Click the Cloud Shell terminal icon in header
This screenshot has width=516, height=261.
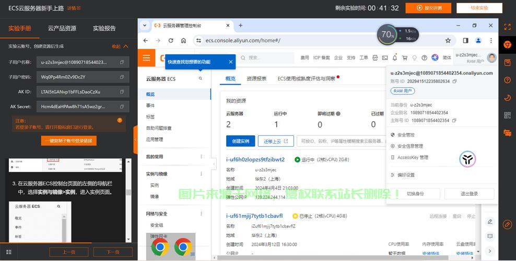(x=385, y=58)
